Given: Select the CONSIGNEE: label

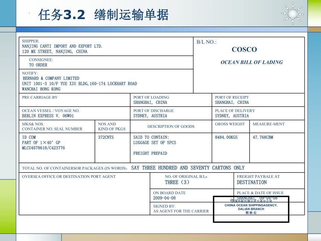Looking at the screenshot, I should click(x=41, y=60).
